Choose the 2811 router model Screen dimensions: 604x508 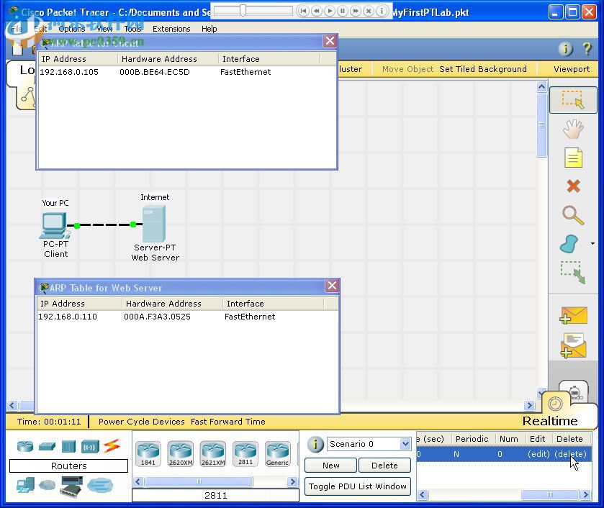click(245, 453)
